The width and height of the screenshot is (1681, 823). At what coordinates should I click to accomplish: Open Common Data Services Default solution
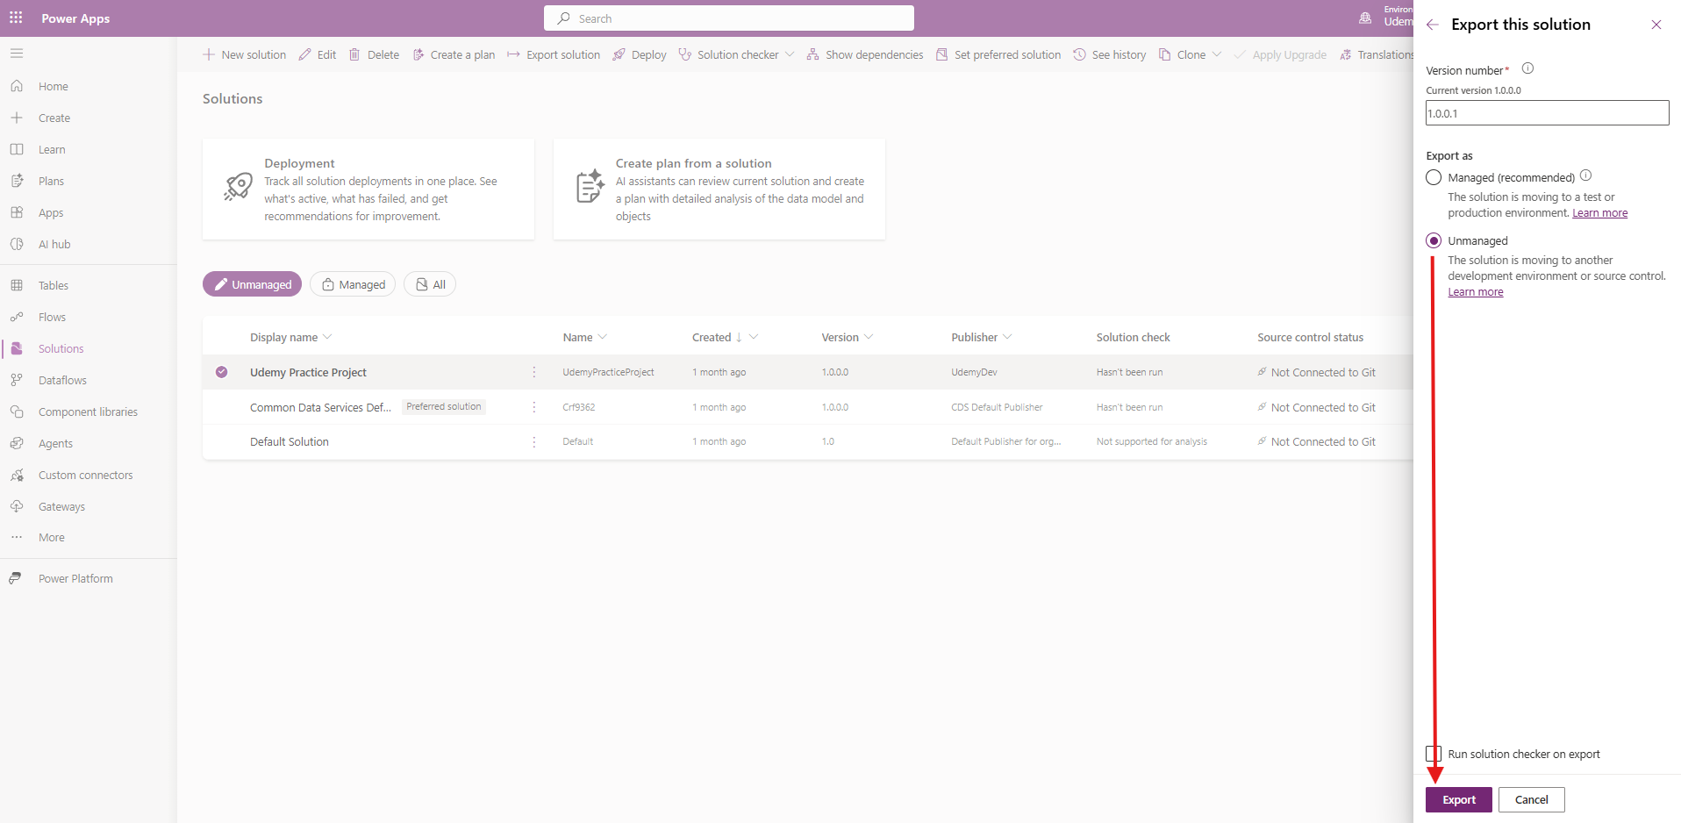click(x=320, y=407)
